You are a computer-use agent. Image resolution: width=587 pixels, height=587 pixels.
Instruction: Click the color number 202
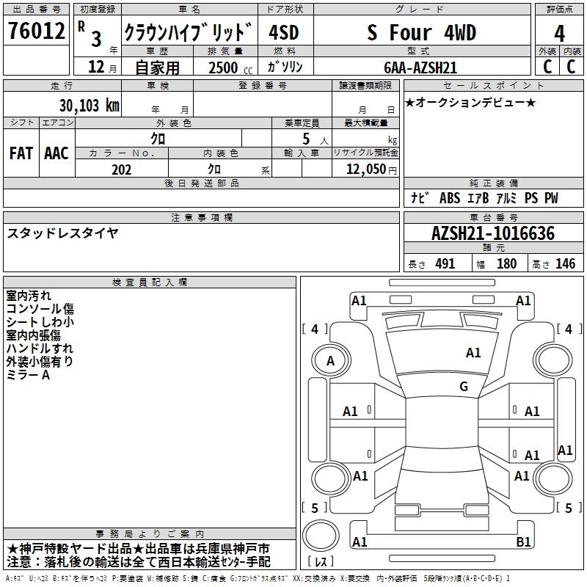121,169
